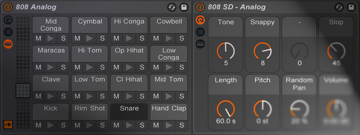This screenshot has height=135, width=360.
Task: Toggle power of 808 SD - Analog device
Action: coord(200,7)
